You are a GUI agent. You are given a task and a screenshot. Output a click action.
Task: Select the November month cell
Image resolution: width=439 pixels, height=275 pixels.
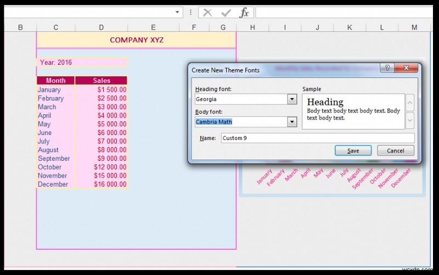click(56, 176)
